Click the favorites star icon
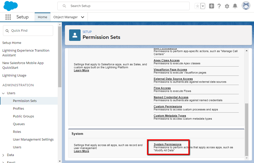 (197, 6)
